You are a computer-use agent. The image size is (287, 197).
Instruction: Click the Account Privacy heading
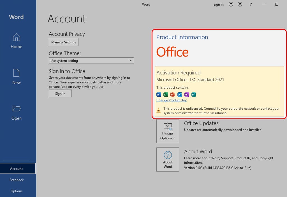pyautogui.click(x=67, y=34)
